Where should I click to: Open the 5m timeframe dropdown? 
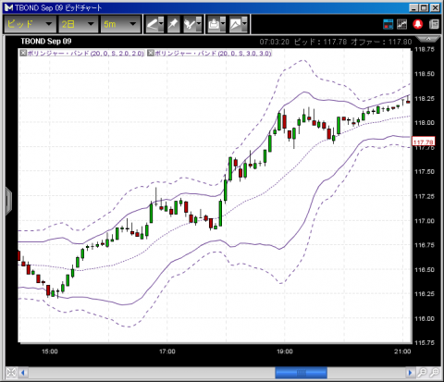(120, 24)
